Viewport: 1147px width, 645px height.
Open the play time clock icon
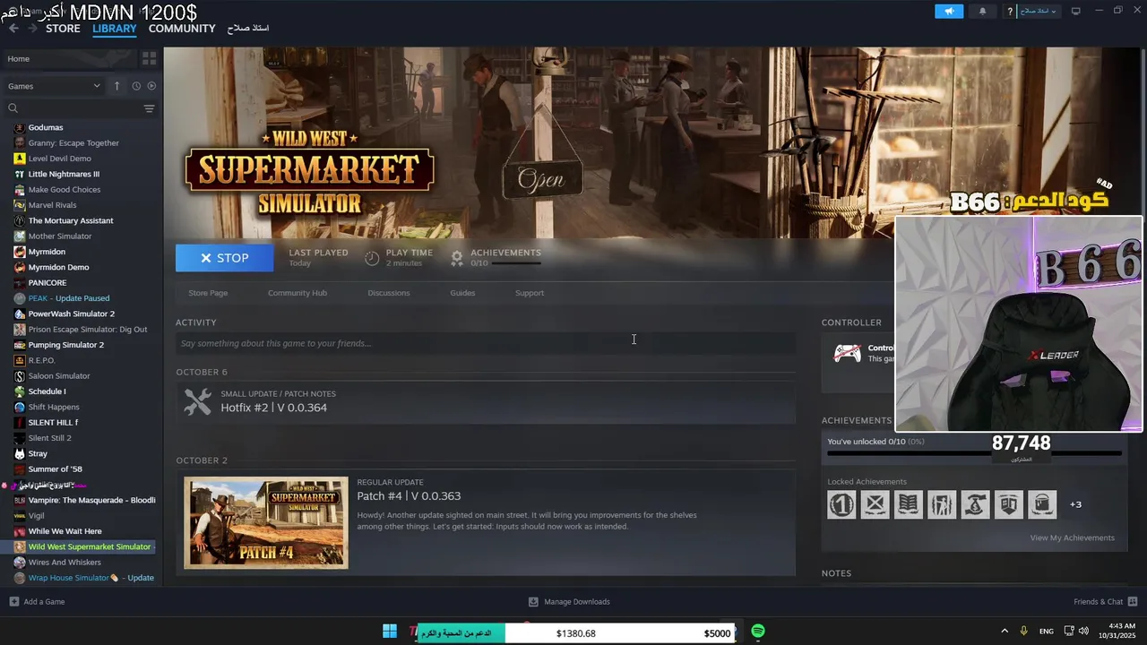tap(373, 258)
